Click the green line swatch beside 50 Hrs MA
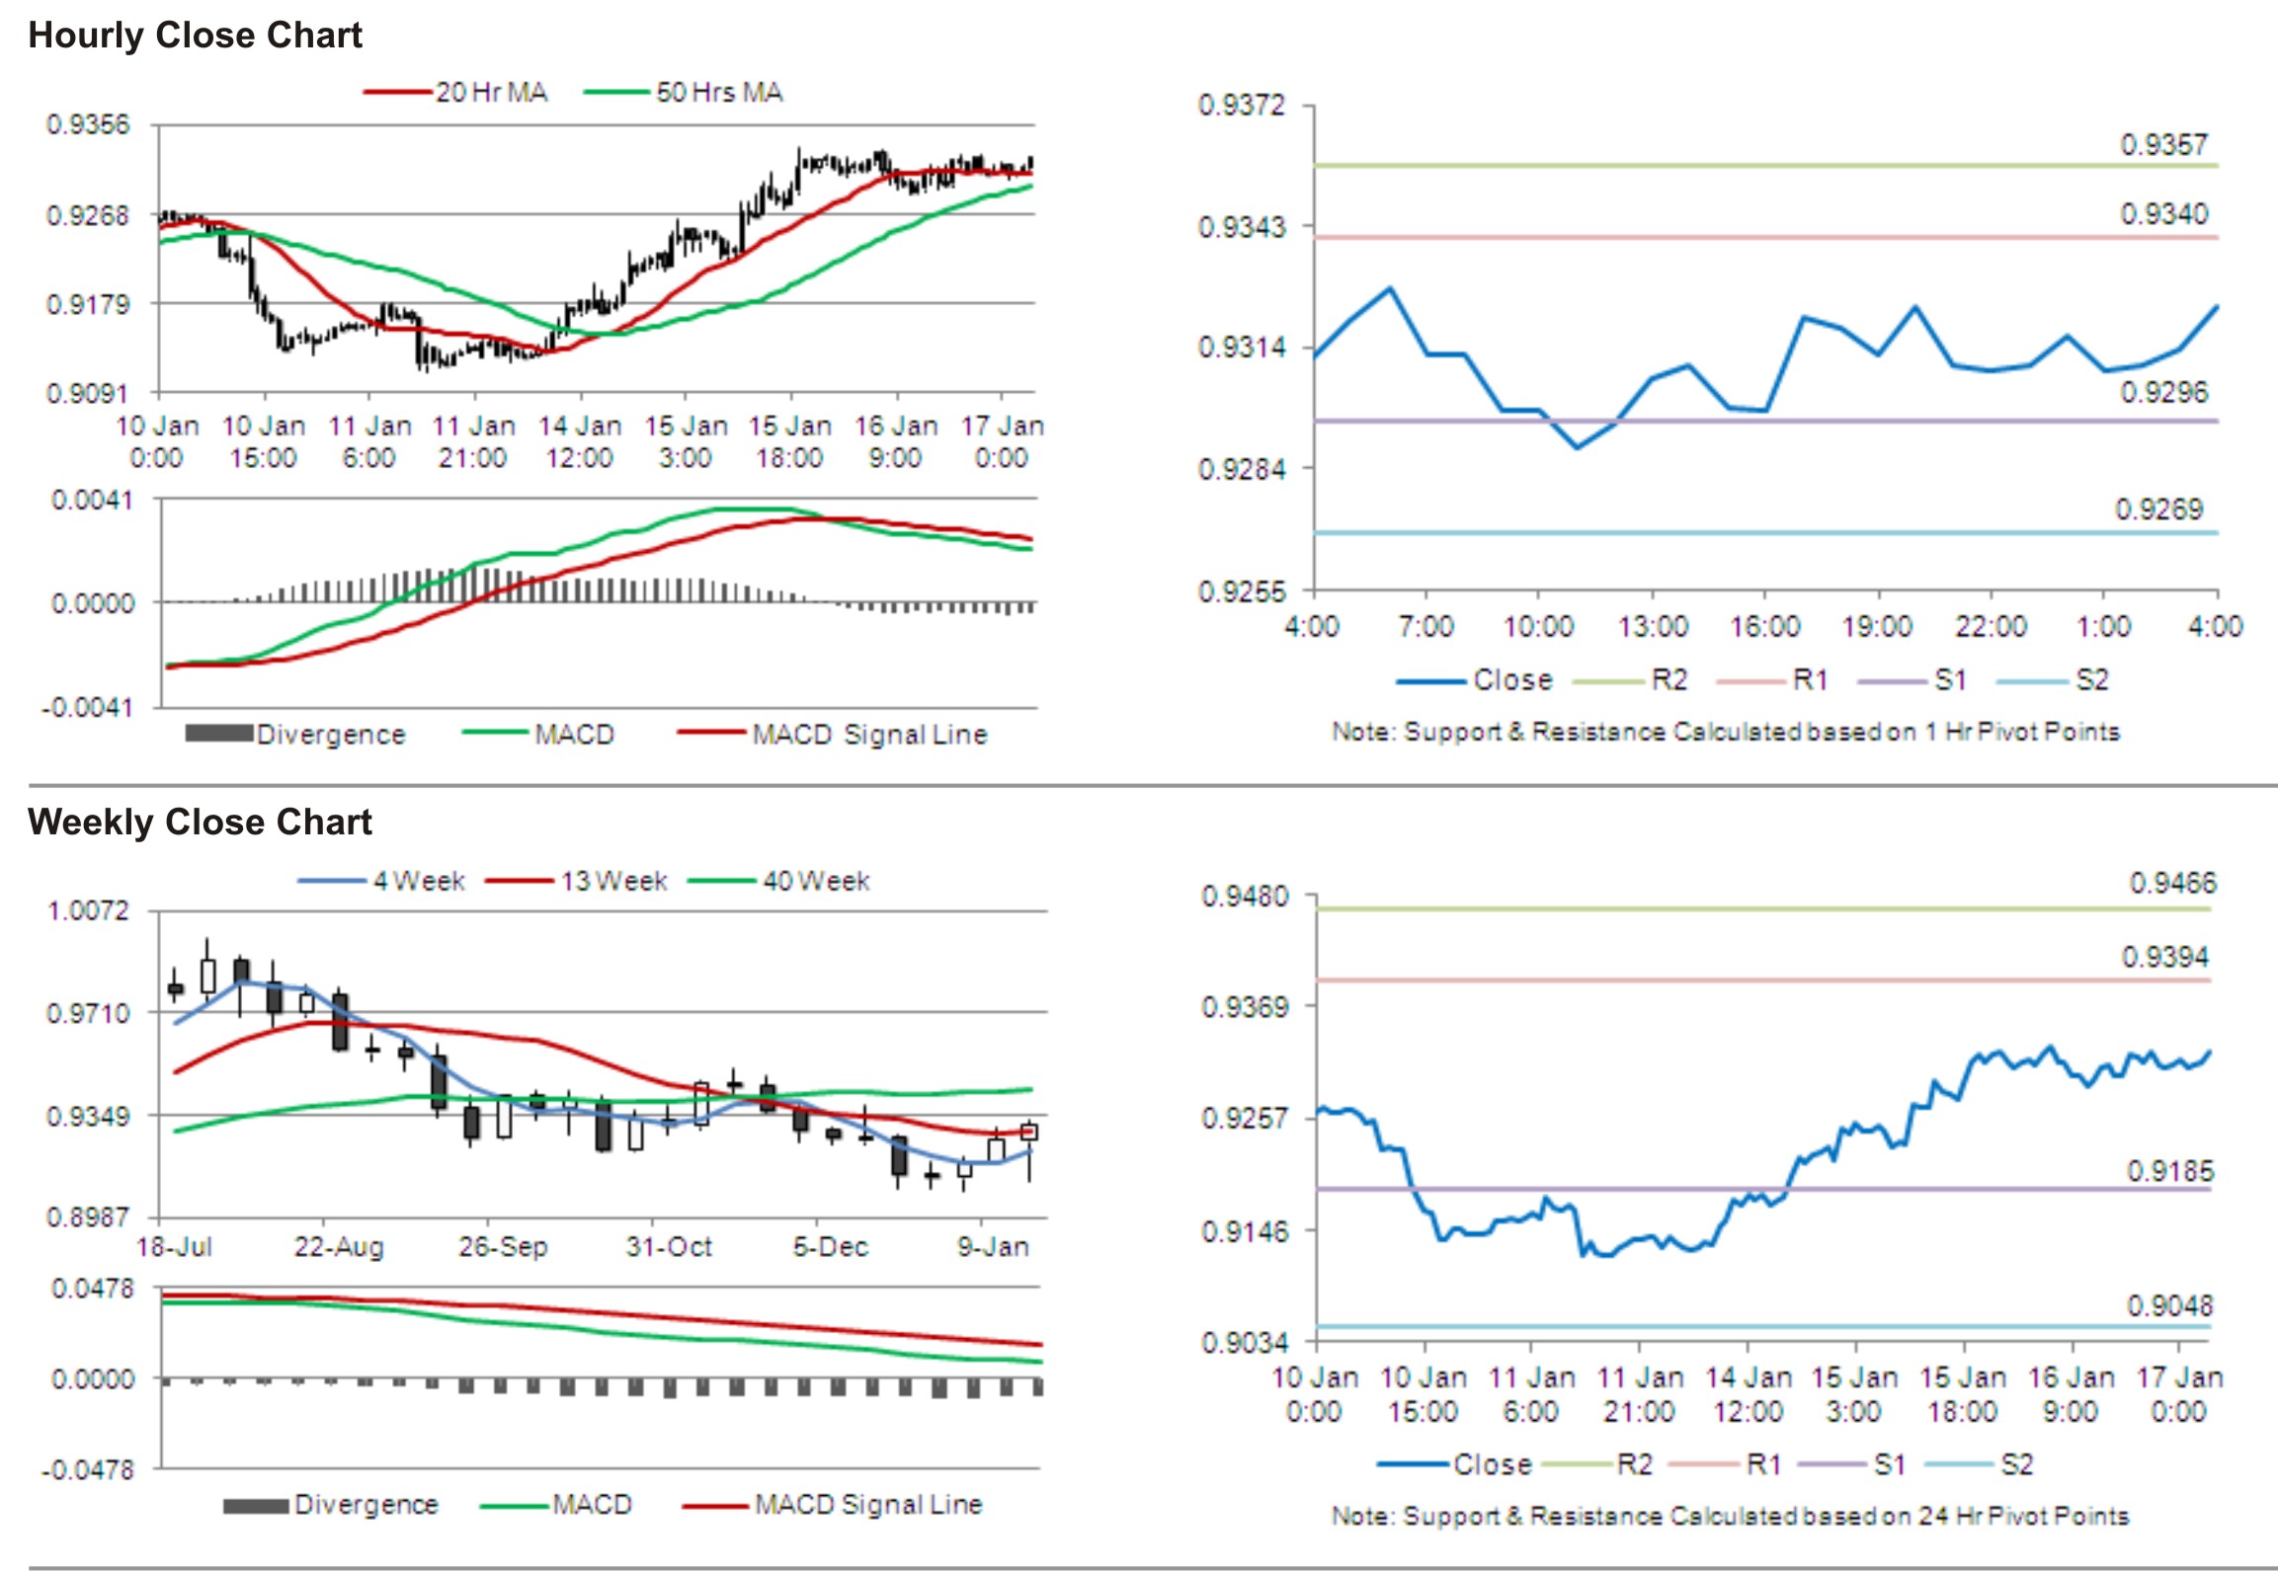 click(x=618, y=93)
